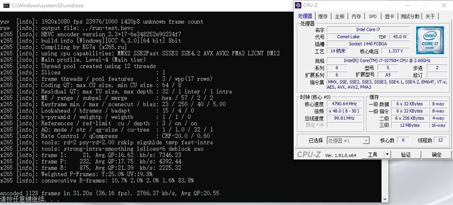Click the 核心数 value 6
Image resolution: width=453 pixels, height=205 pixels.
click(x=403, y=140)
